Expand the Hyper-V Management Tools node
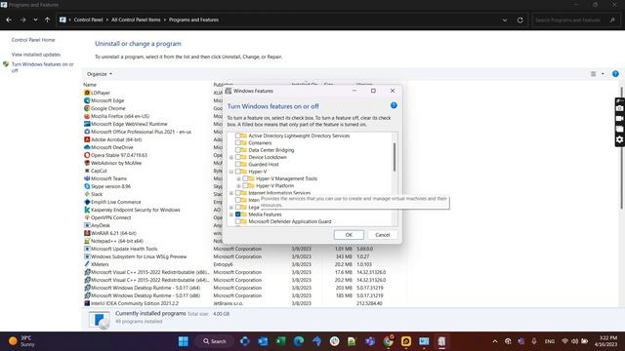 pos(238,178)
